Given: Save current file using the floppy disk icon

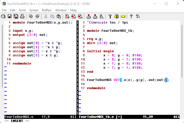Looking at the screenshot, I should 10,16.
